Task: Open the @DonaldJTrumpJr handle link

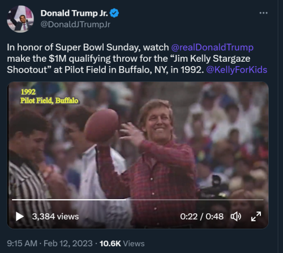Action: (x=75, y=24)
